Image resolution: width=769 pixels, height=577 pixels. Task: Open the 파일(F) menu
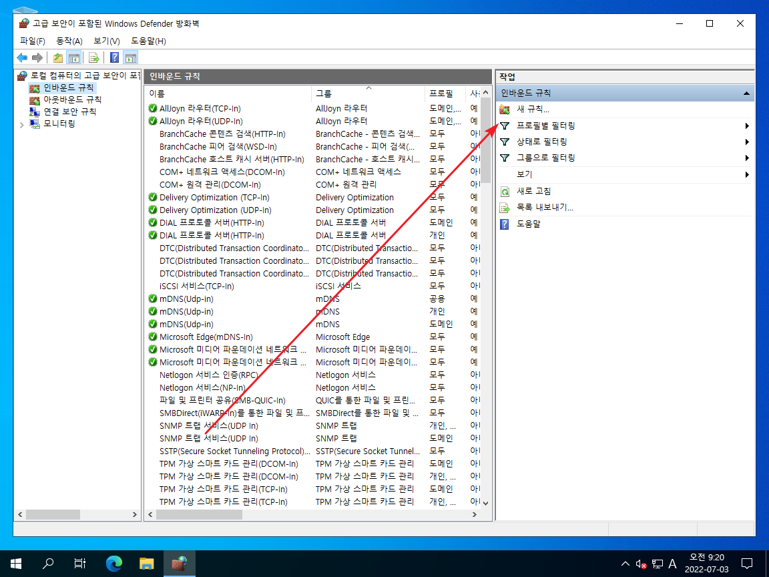tap(32, 41)
